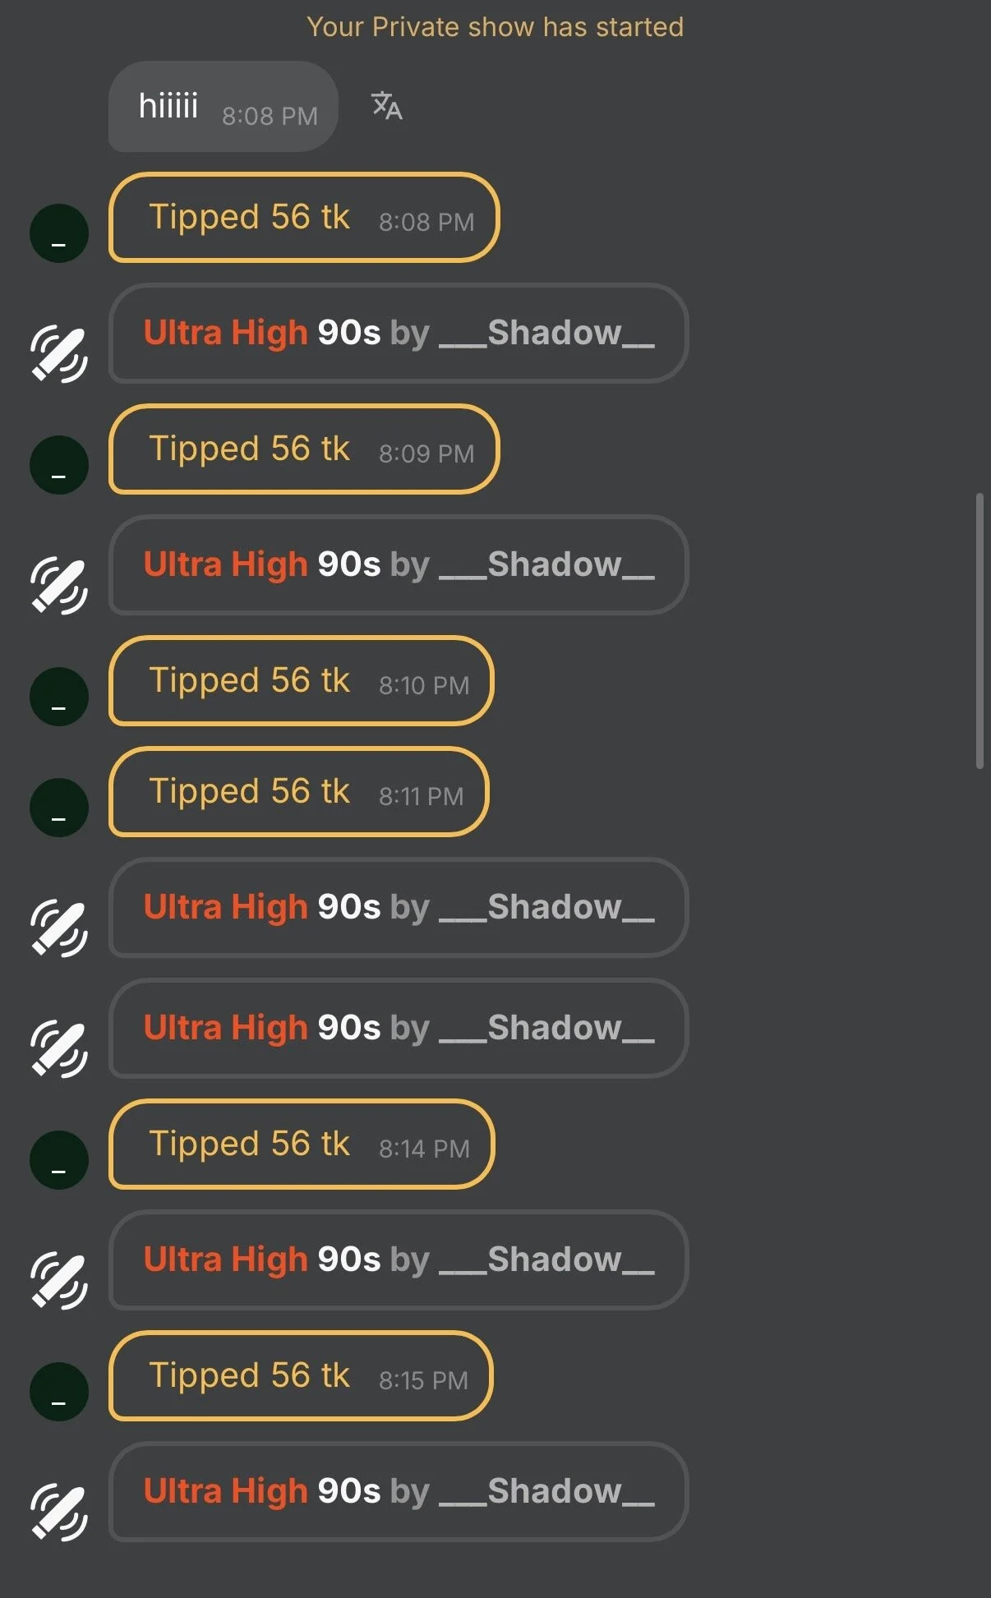
Task: Select the Tipped 56 tk message at 8:10 PM
Action: pos(301,681)
